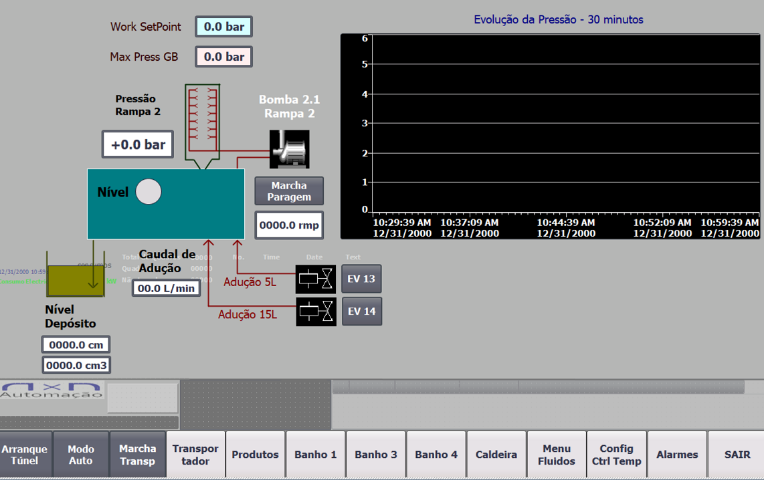
Task: Toggle the EV 13 valve button
Action: (361, 279)
